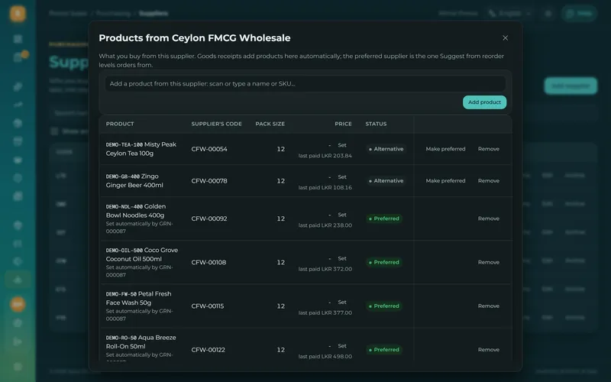Select supplier code CFW-00078
This screenshot has width=611, height=382.
click(209, 181)
